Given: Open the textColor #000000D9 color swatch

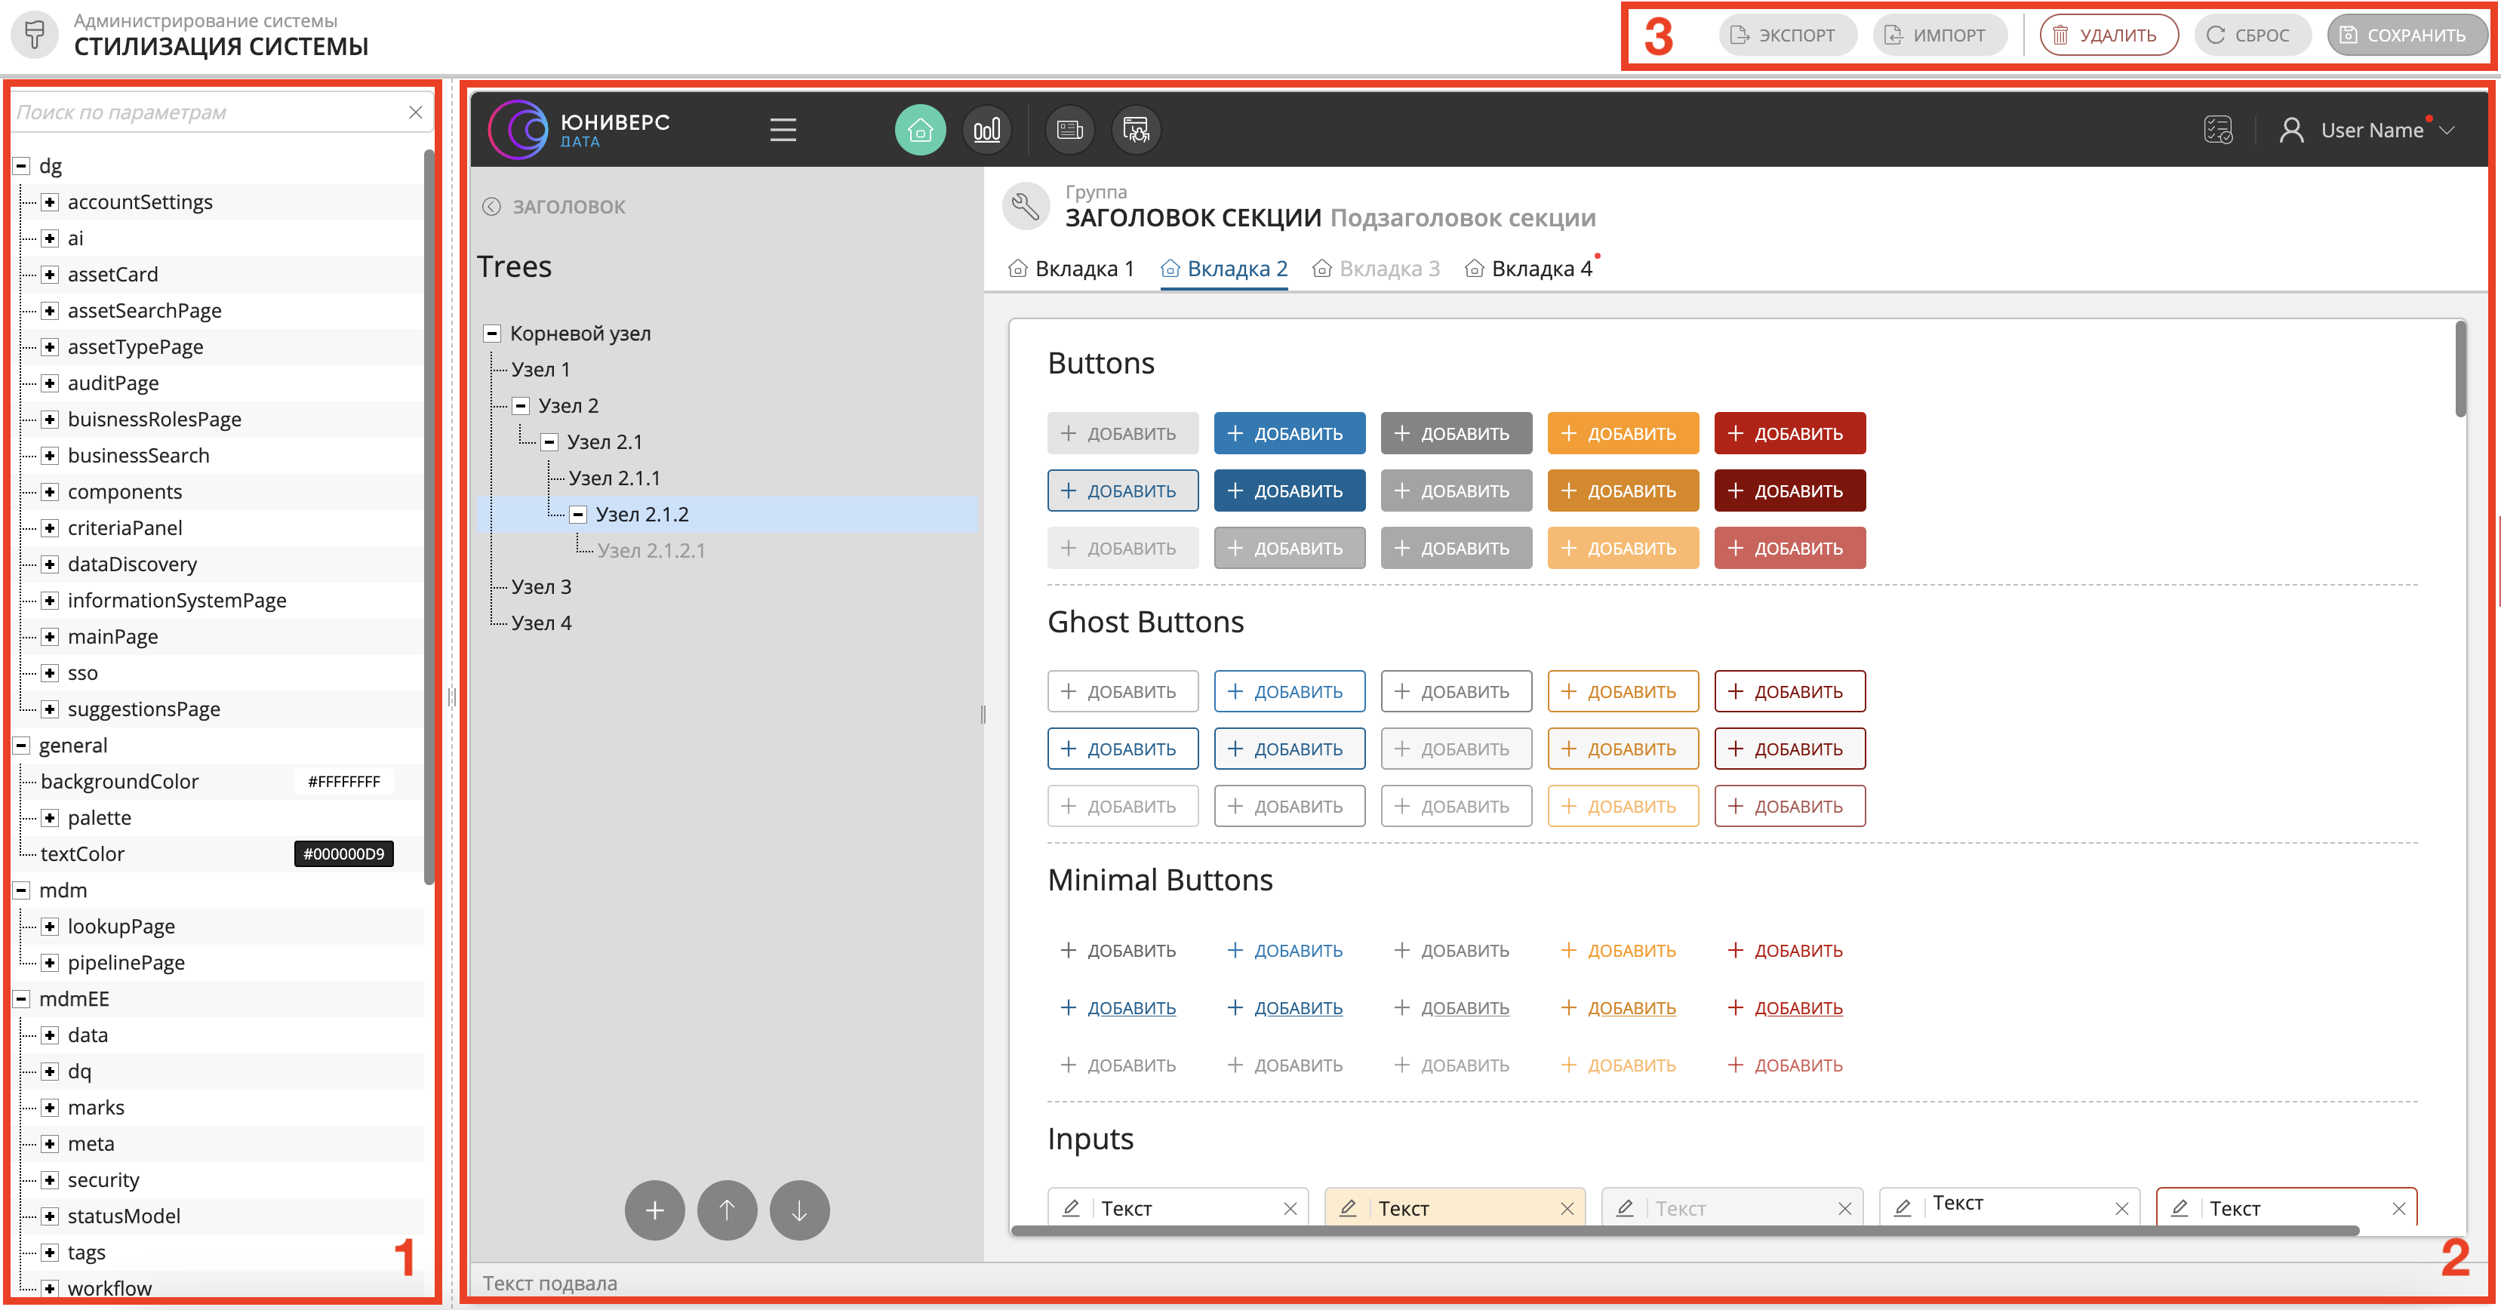Looking at the screenshot, I should coord(343,853).
